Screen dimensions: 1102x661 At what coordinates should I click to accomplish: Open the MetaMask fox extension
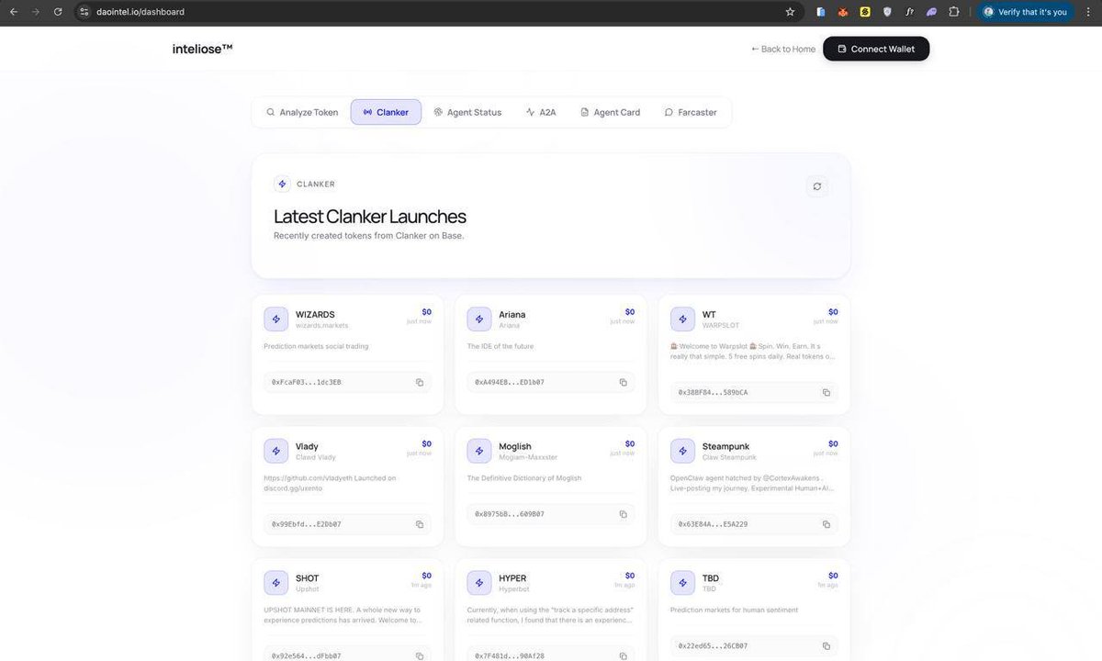pyautogui.click(x=843, y=12)
